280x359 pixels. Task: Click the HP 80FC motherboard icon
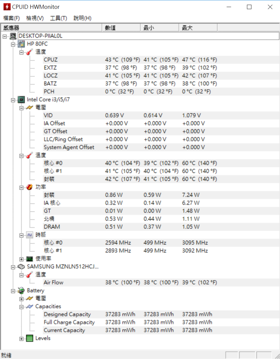[x=22, y=44]
